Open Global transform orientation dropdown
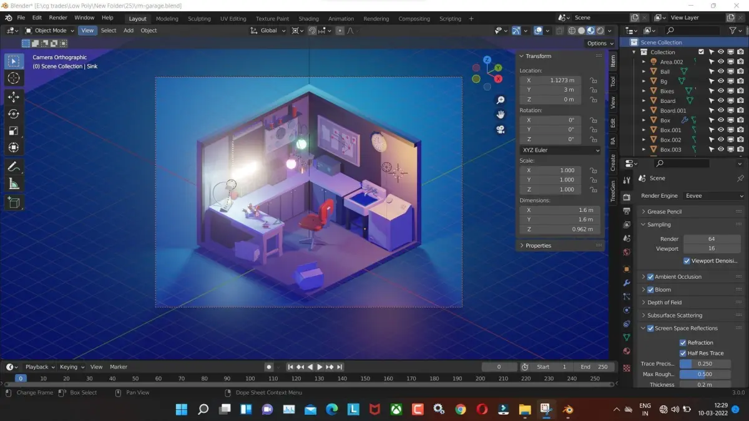The width and height of the screenshot is (749, 421). [x=268, y=31]
